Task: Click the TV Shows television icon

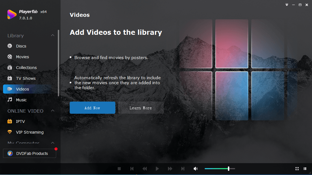Action: 10,78
